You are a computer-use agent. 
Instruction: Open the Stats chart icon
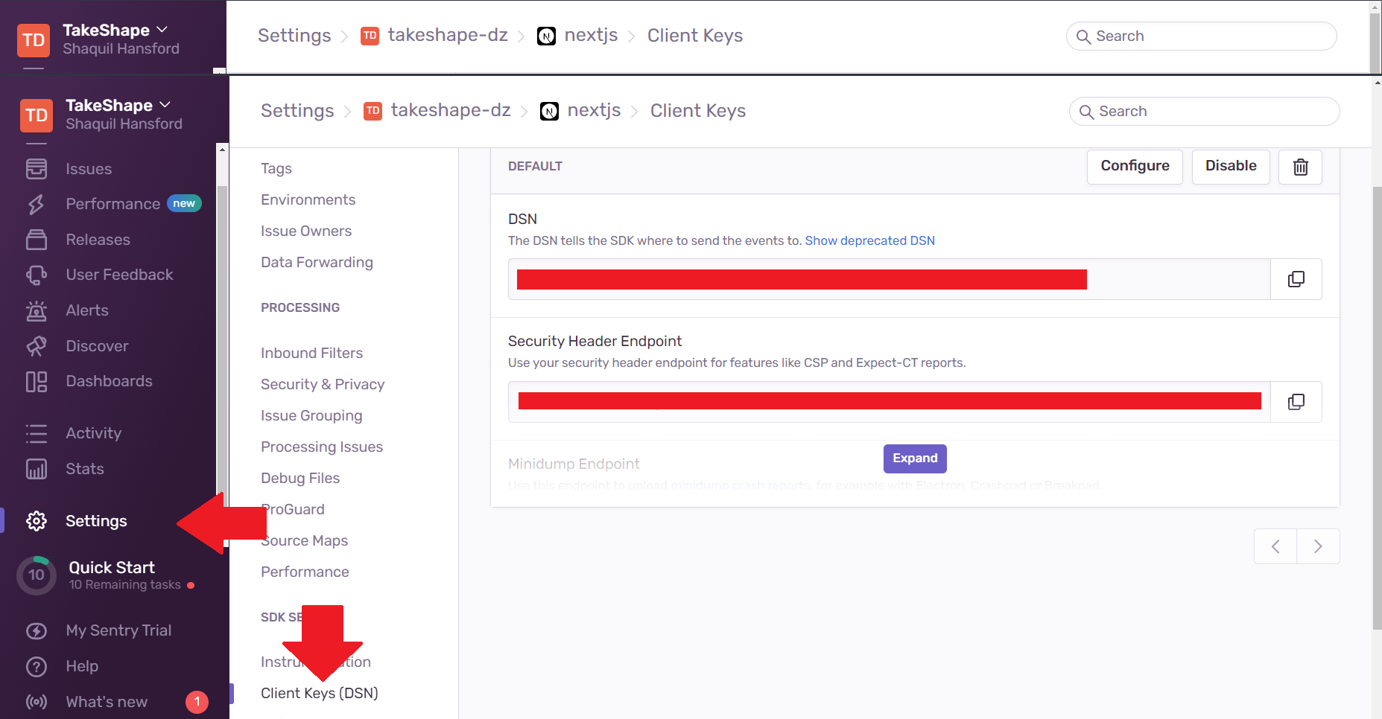point(37,469)
